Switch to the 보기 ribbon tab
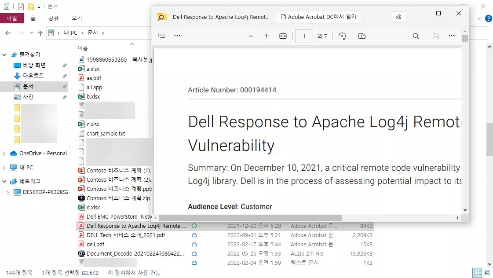The width and height of the screenshot is (493, 278). 77,18
